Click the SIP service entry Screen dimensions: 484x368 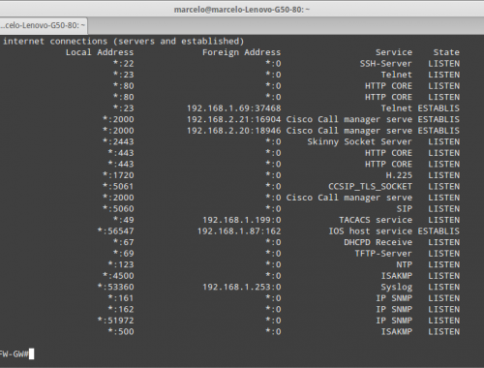(x=405, y=209)
